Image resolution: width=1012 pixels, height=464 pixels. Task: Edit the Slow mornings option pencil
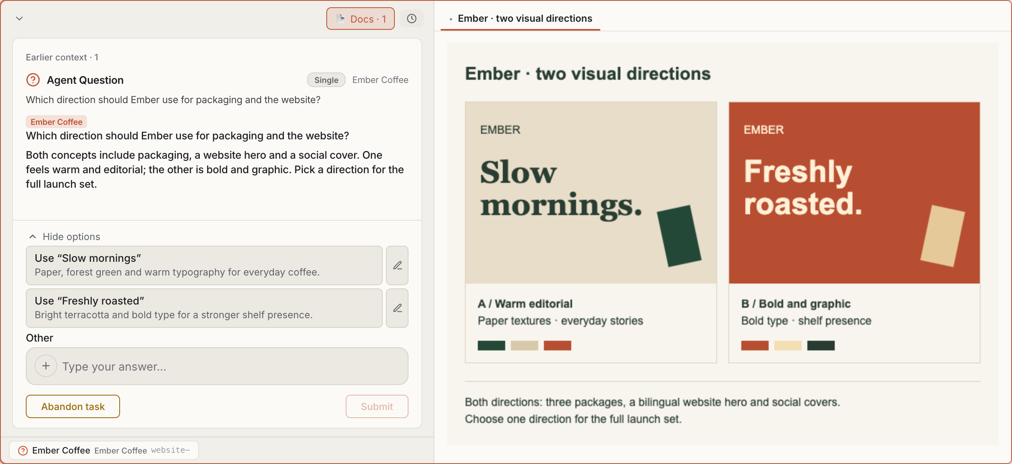tap(397, 265)
